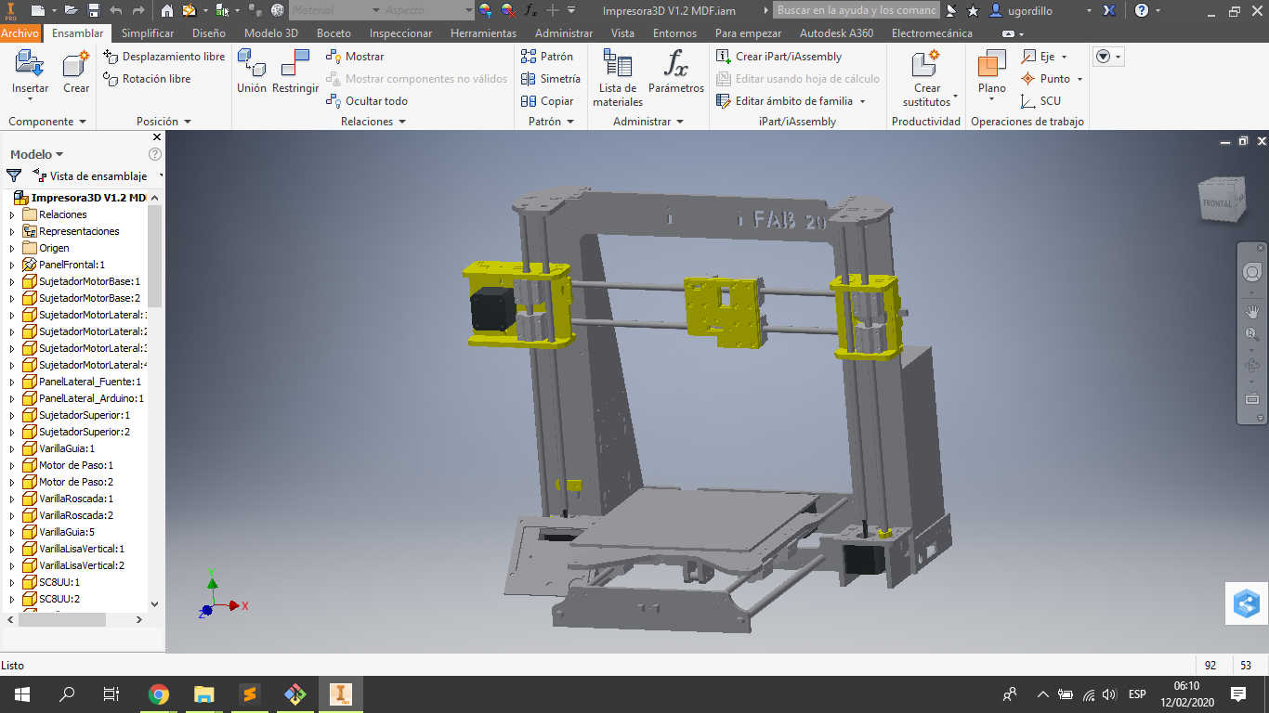Click Ocultar todo in the Relaciones panel
This screenshot has height=713, width=1269.
pos(367,101)
